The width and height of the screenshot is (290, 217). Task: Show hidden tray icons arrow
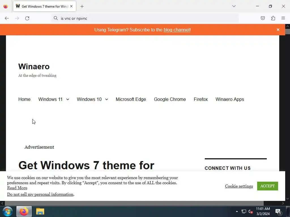click(237, 211)
